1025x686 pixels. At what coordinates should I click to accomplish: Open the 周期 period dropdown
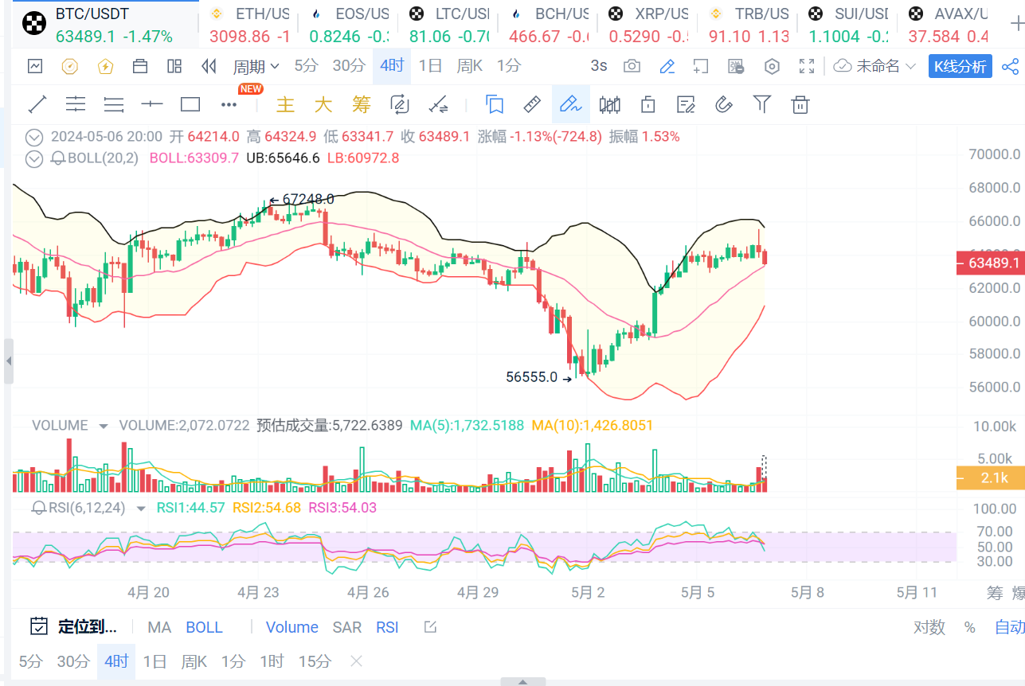click(256, 66)
